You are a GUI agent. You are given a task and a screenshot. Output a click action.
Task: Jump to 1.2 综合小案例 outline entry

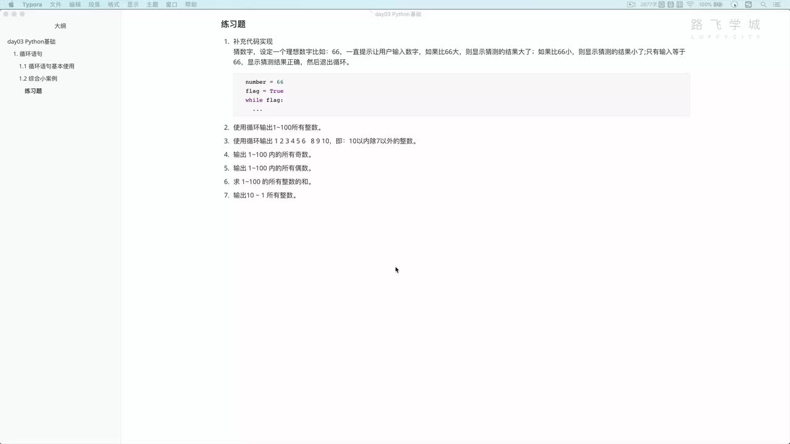click(x=38, y=78)
